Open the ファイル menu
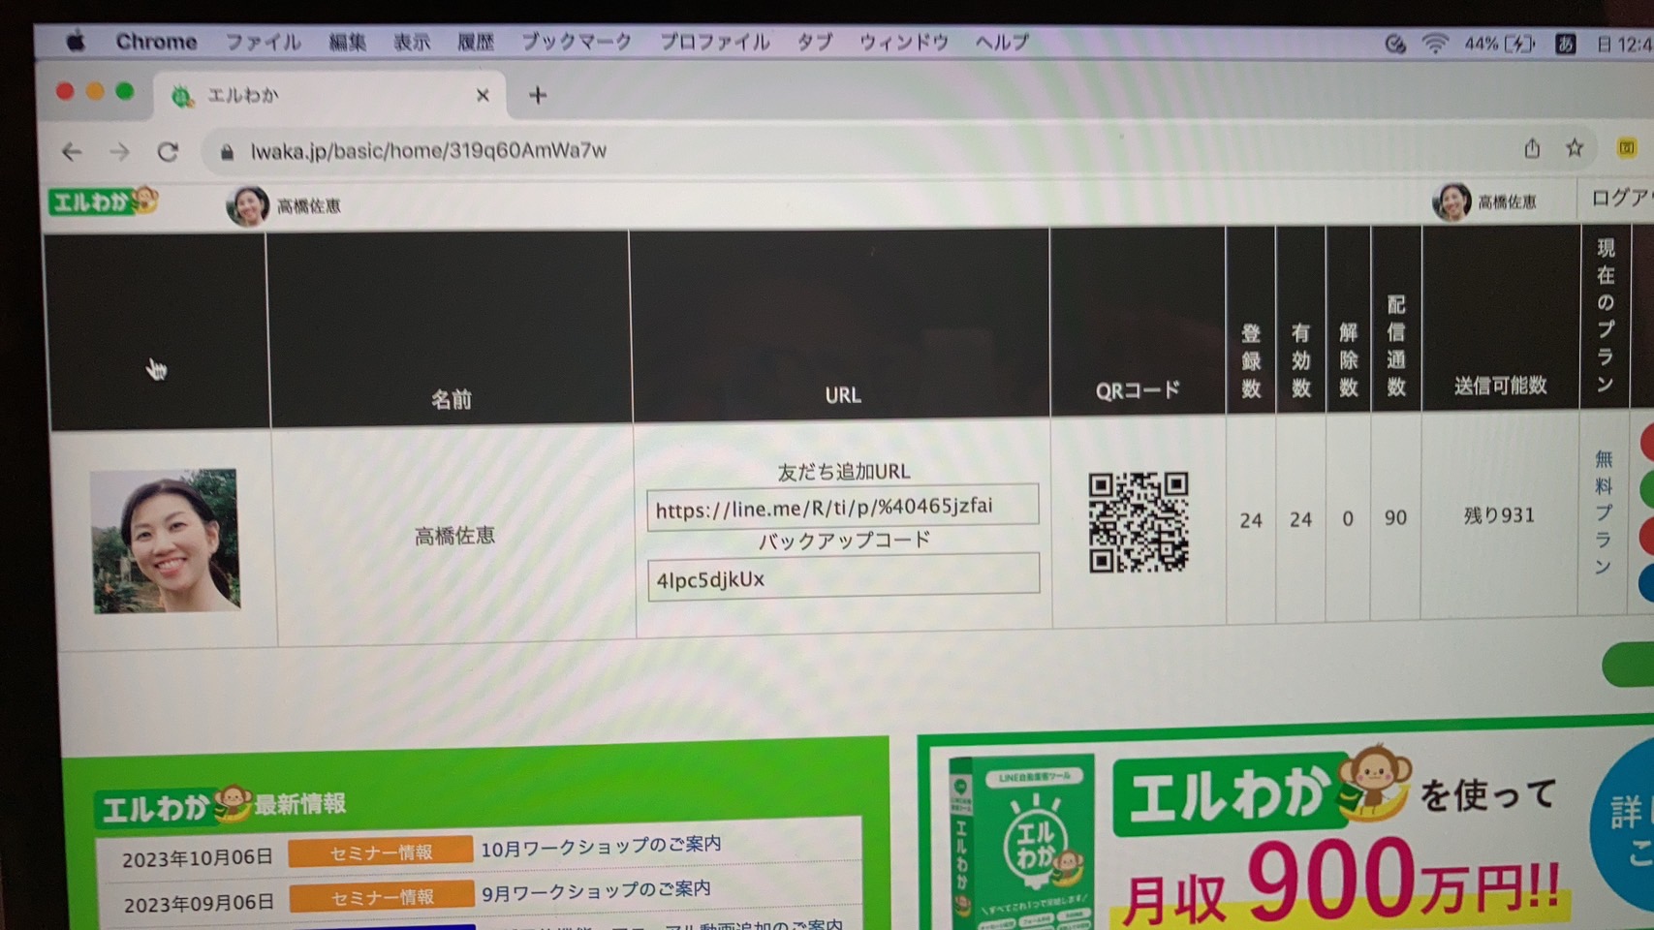The image size is (1654, 930). [263, 42]
